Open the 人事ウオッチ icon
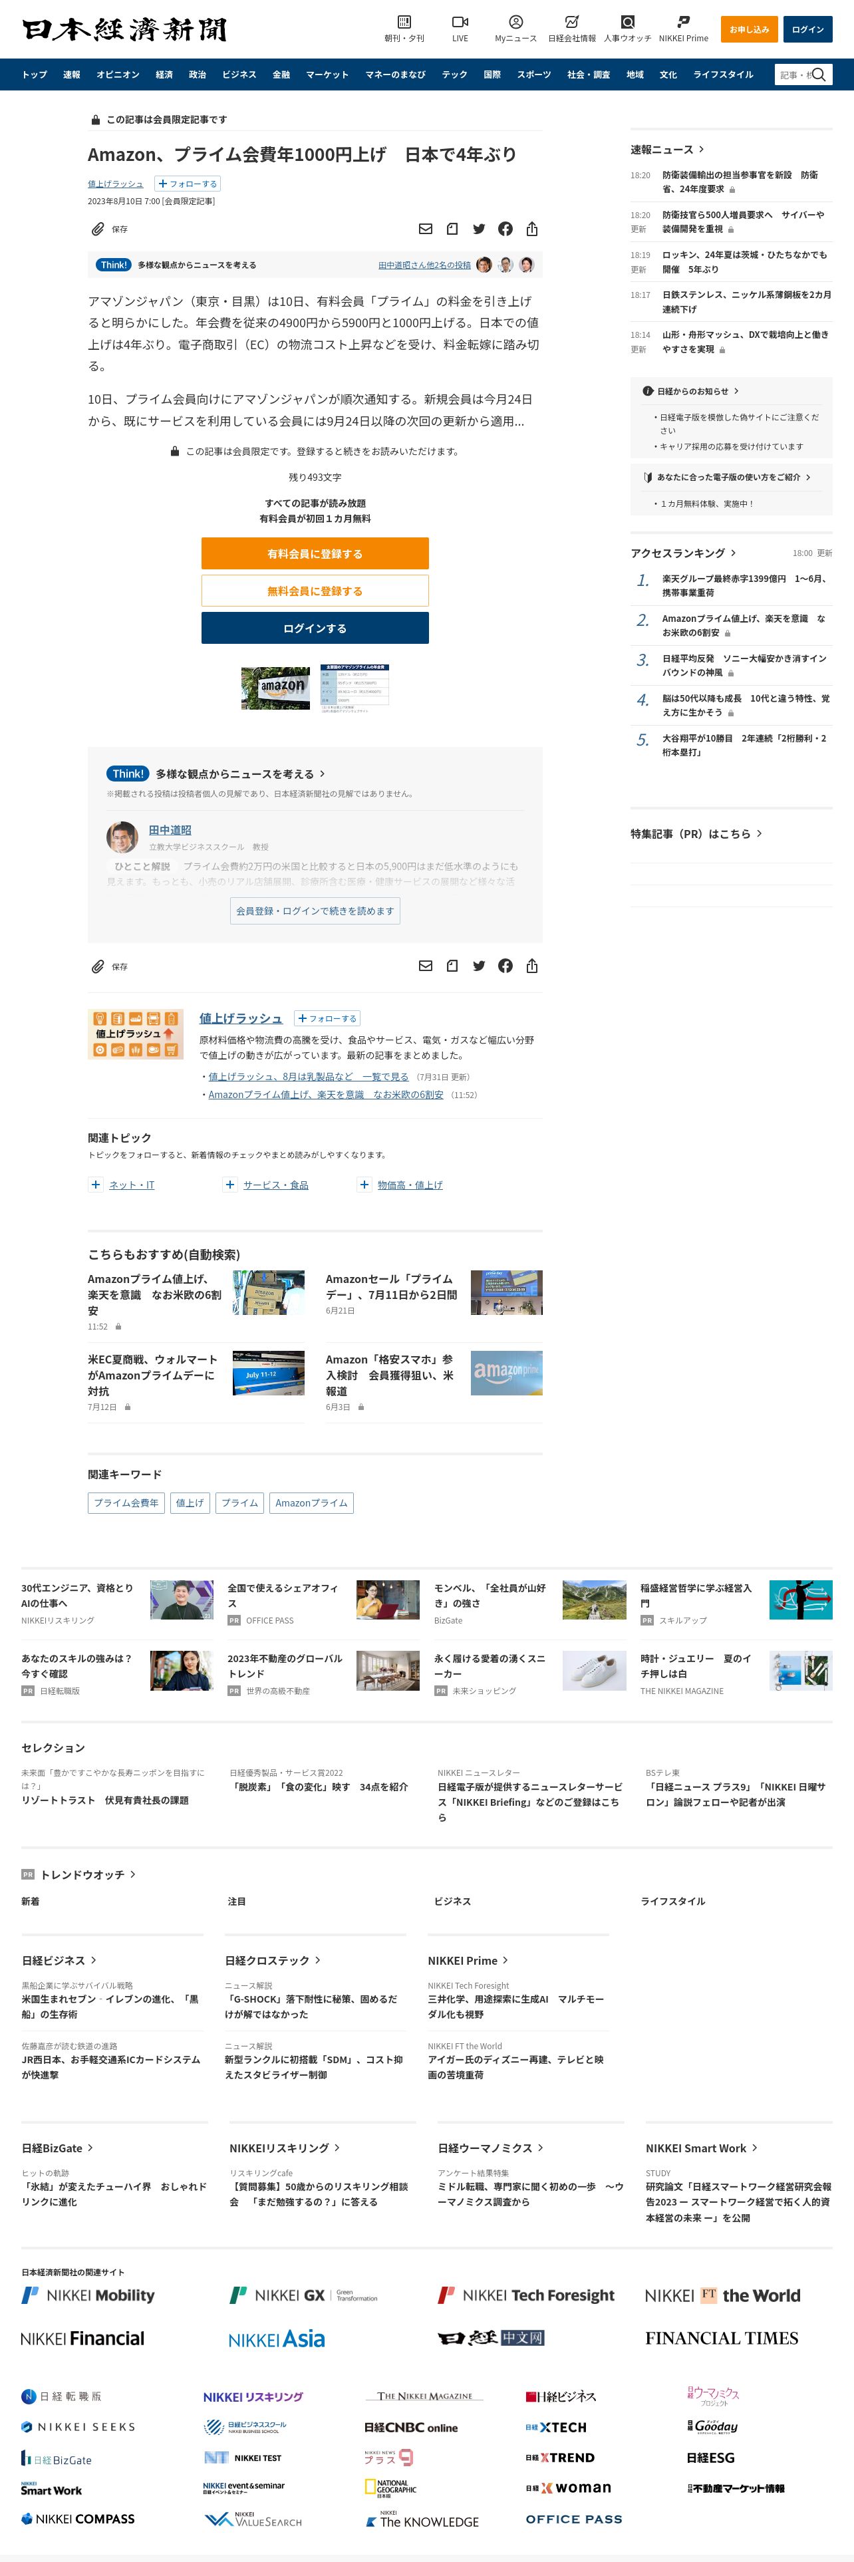Viewport: 854px width, 2562px height. point(627,22)
